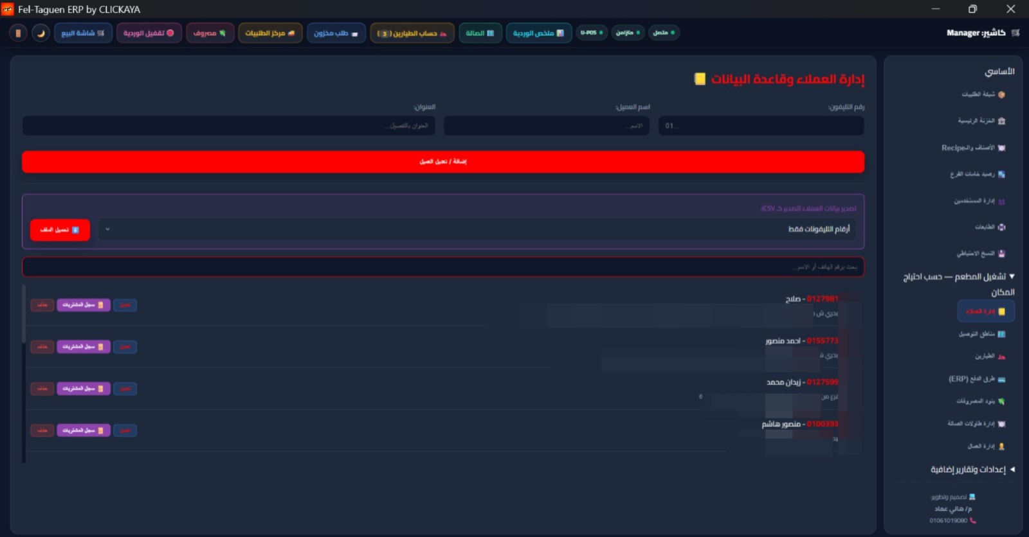The width and height of the screenshot is (1029, 537).
Task: Open purchase history for منصور هاشم
Action: click(84, 430)
